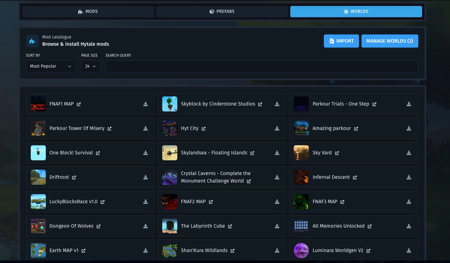Viewport: 450px width, 263px height.
Task: Click the Import button
Action: (341, 41)
